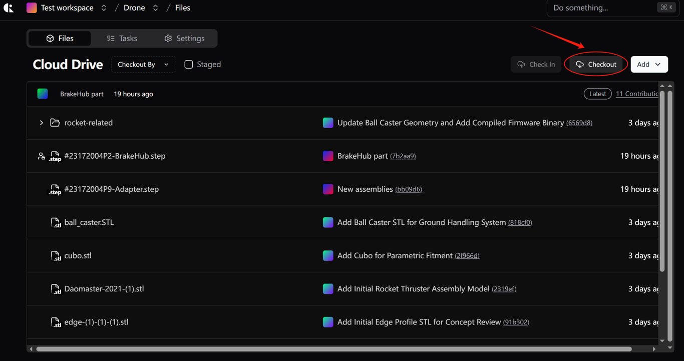Expand the Add button dropdown

[x=657, y=64]
